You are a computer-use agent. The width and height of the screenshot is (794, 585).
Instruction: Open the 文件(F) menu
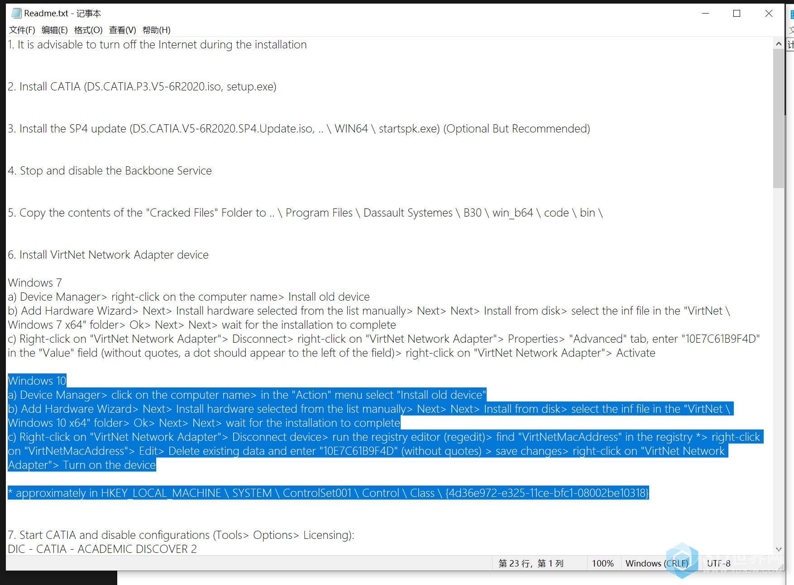[x=22, y=30]
